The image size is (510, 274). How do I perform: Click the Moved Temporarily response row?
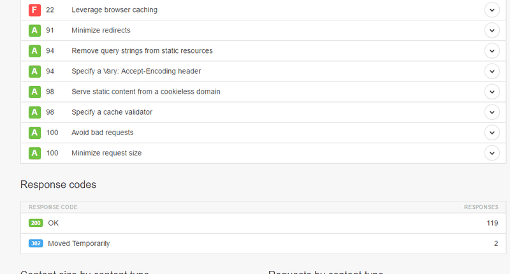[78, 243]
